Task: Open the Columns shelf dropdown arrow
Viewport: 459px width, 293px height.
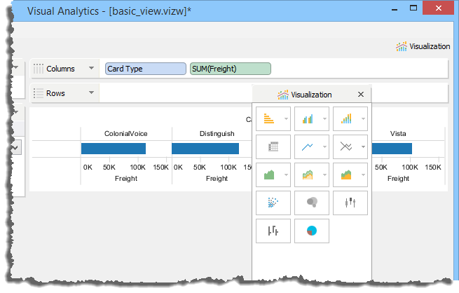Action: pyautogui.click(x=91, y=69)
